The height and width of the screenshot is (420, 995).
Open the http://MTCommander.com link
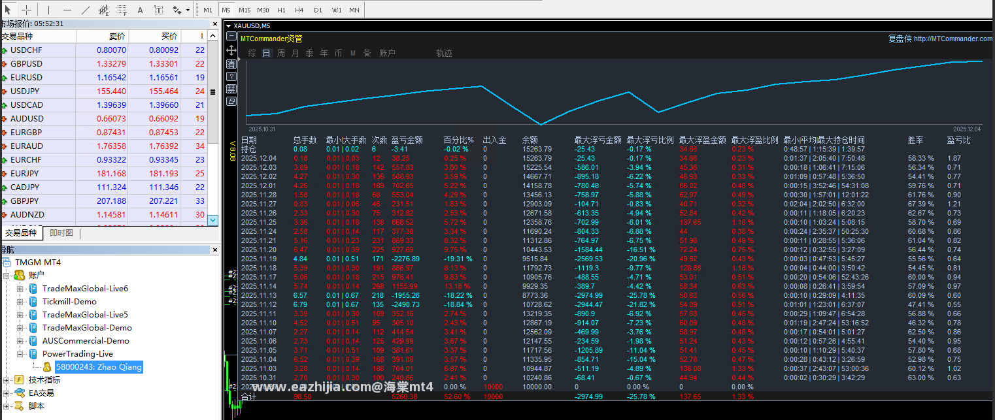tap(953, 39)
